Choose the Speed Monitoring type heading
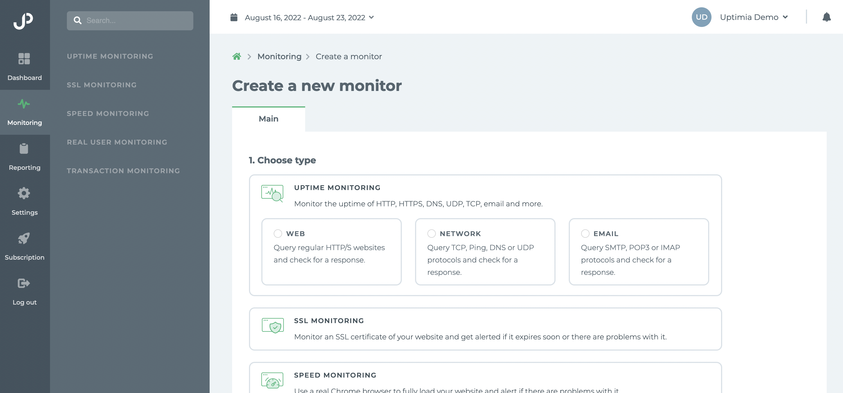The height and width of the screenshot is (393, 843). [335, 375]
